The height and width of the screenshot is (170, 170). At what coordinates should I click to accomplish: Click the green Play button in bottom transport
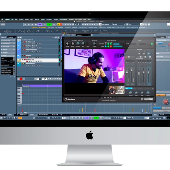click(96, 118)
